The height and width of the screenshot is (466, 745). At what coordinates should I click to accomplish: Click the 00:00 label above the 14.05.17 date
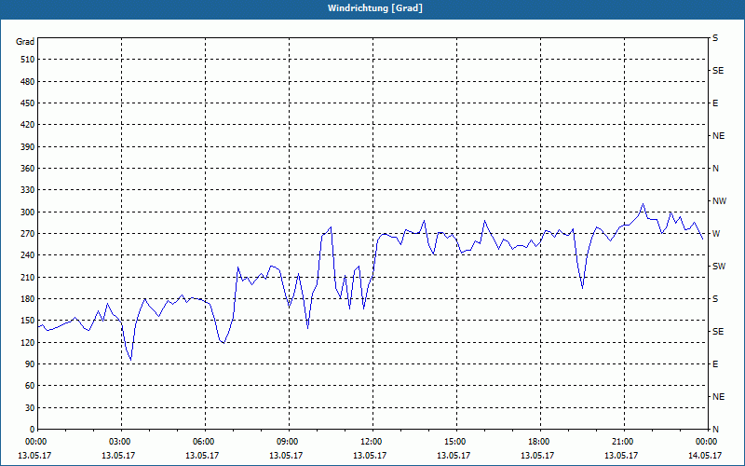707,442
